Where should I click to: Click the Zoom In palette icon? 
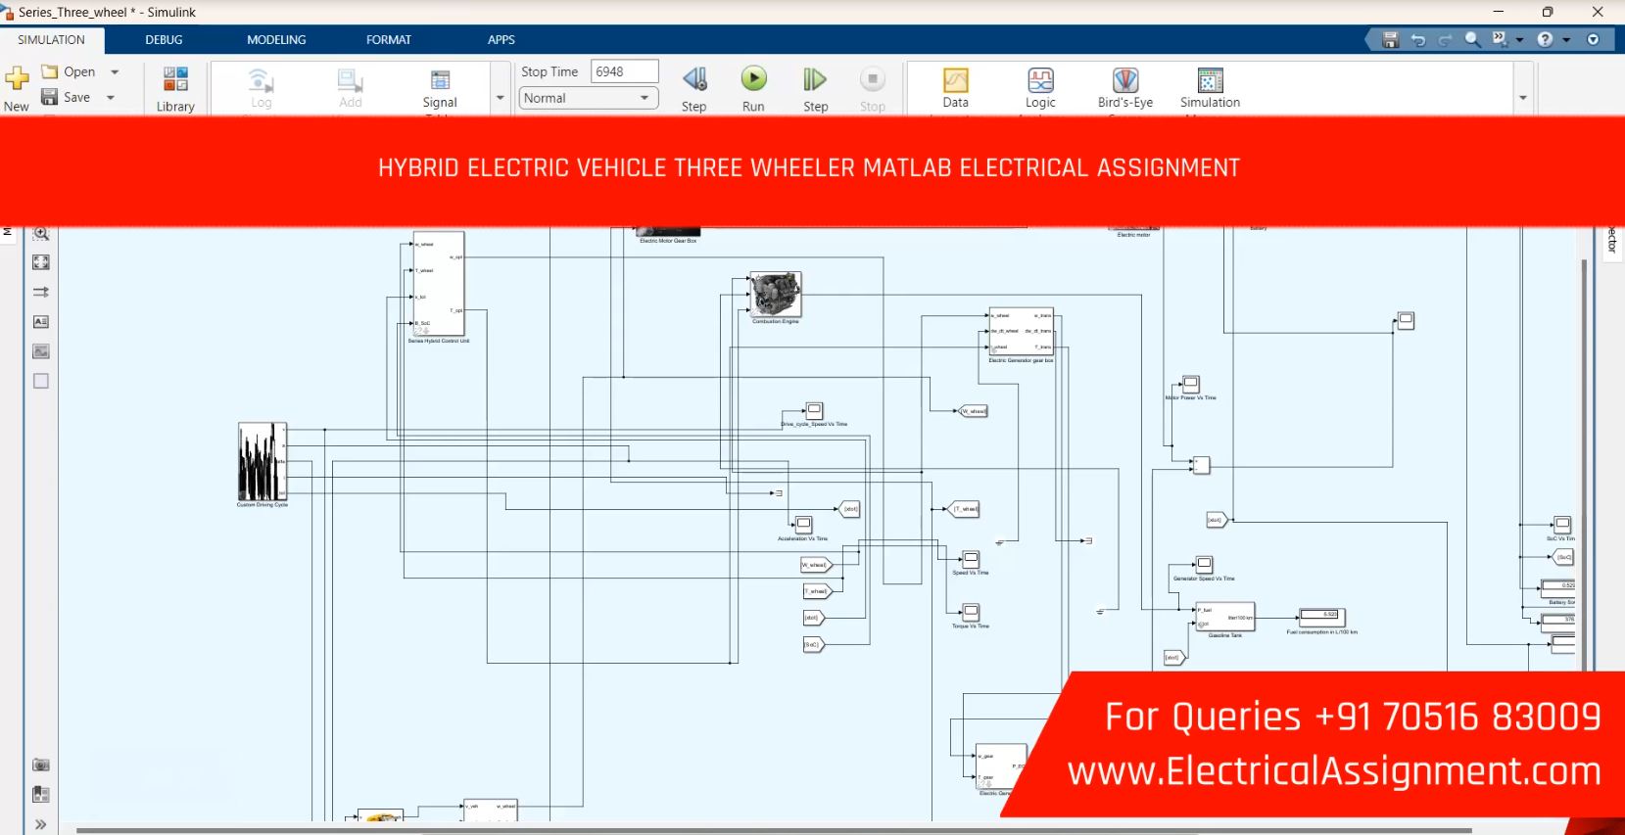point(41,233)
